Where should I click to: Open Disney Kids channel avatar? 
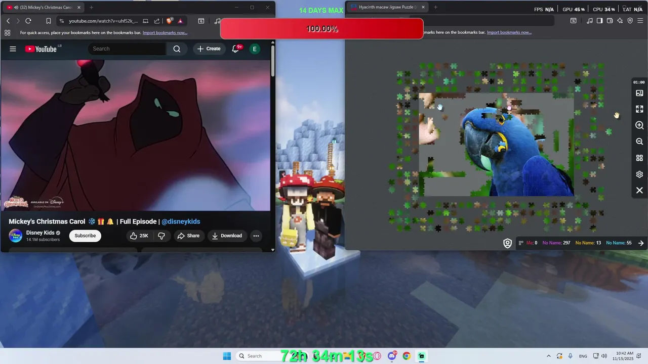coord(16,236)
